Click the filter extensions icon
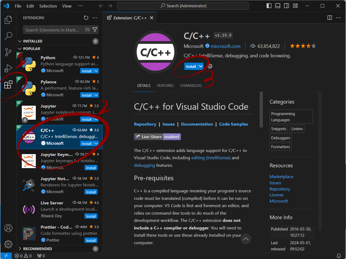346x259 pixels. [x=95, y=30]
